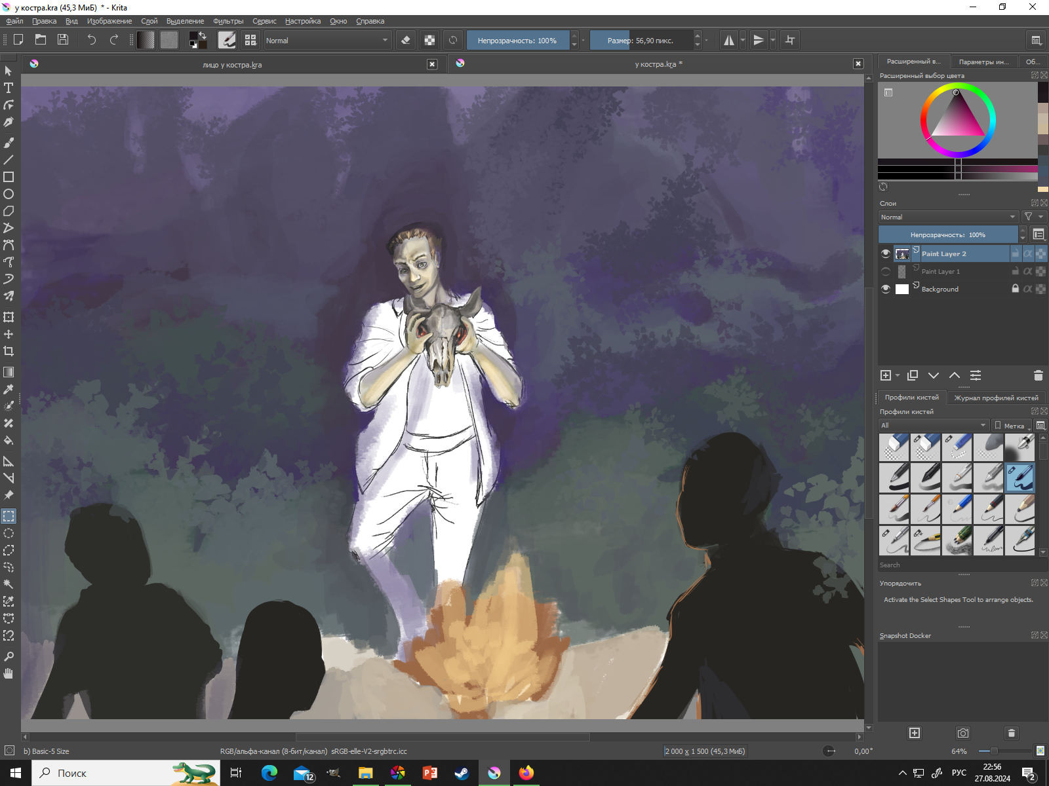Viewport: 1049px width, 786px height.
Task: Click horizontal mirror tool button
Action: (728, 40)
